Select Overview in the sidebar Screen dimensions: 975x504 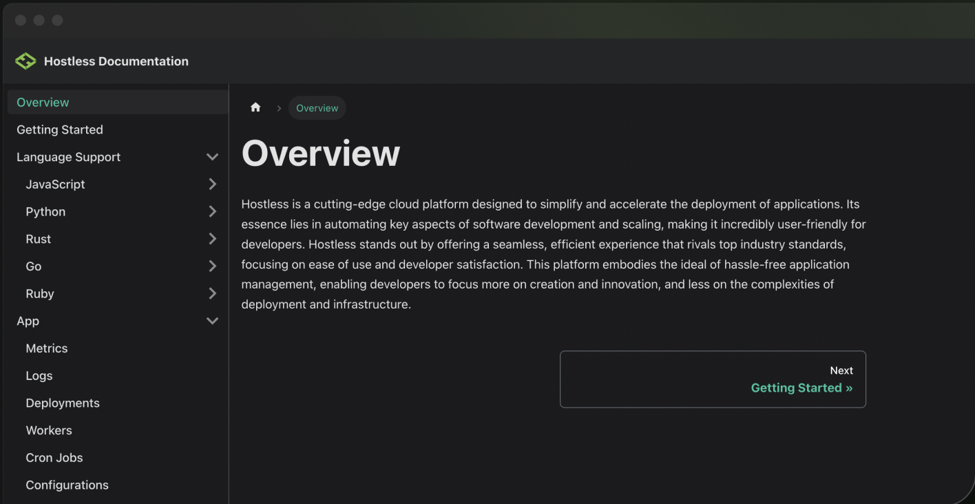pyautogui.click(x=42, y=102)
